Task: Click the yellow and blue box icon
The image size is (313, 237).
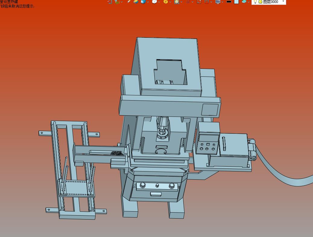Action: (136, 2)
